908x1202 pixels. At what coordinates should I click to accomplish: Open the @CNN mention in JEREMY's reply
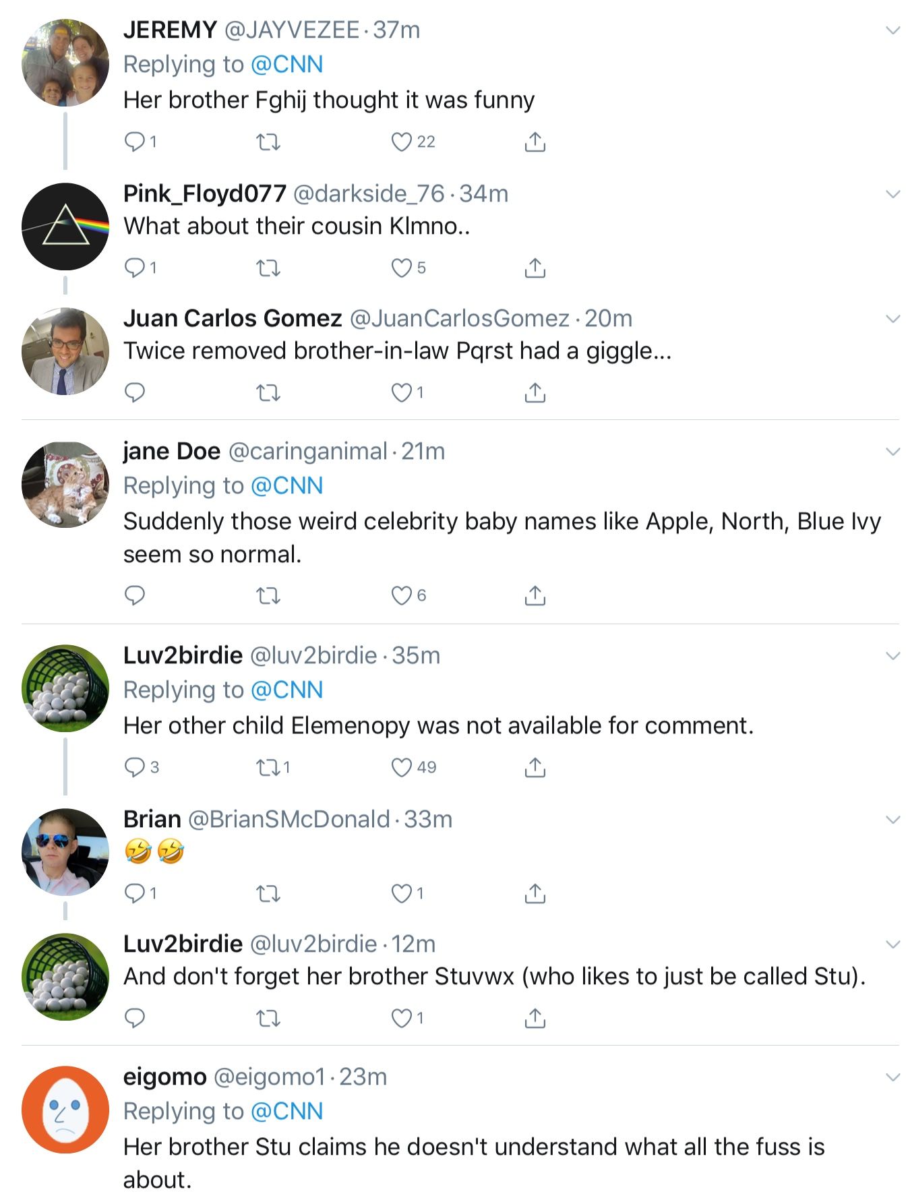tap(286, 65)
